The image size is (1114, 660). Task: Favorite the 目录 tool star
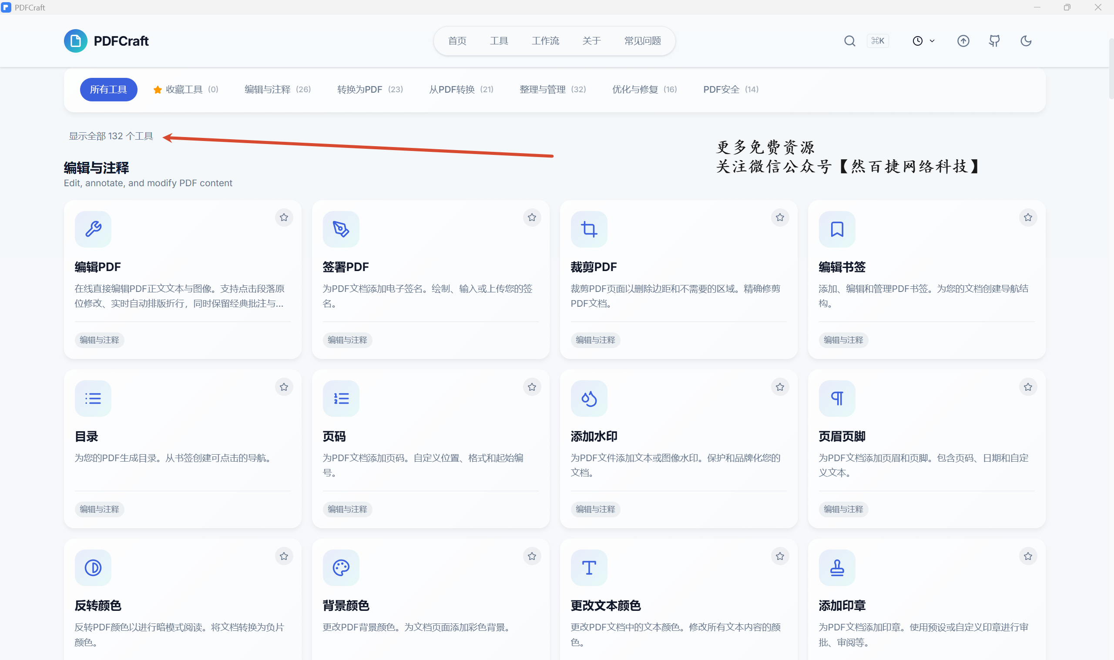pyautogui.click(x=284, y=387)
